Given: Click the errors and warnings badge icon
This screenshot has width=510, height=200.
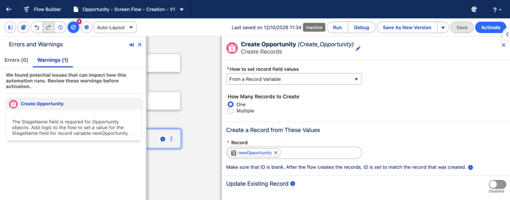Looking at the screenshot, I should pos(74,27).
